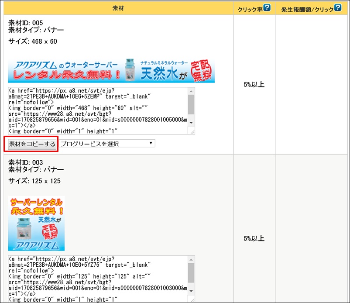
Task: Click the サイズ: 125 x 125 text
Action: 34,181
